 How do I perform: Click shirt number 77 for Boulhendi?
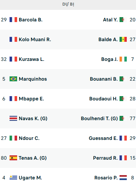point(132,119)
